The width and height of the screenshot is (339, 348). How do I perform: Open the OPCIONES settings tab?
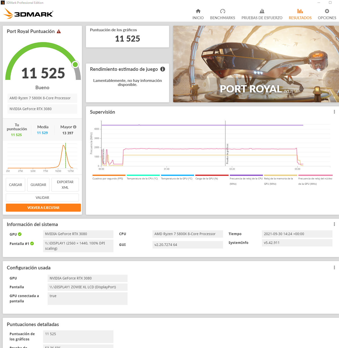[x=327, y=18]
